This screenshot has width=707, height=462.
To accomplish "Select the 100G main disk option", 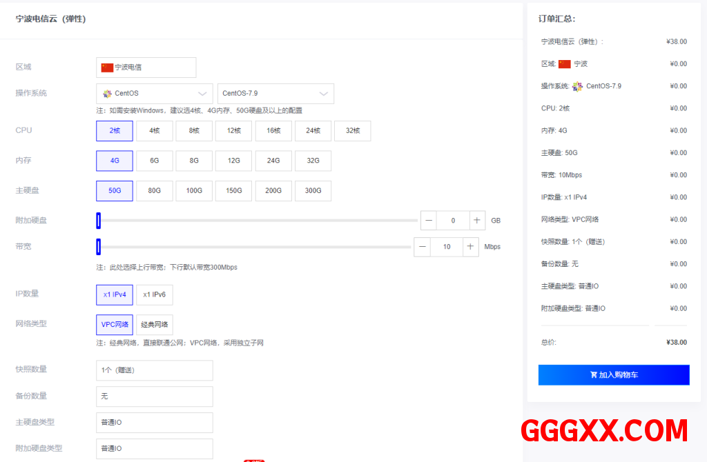I will [194, 191].
